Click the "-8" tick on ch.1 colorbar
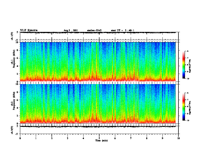 point(187,65)
